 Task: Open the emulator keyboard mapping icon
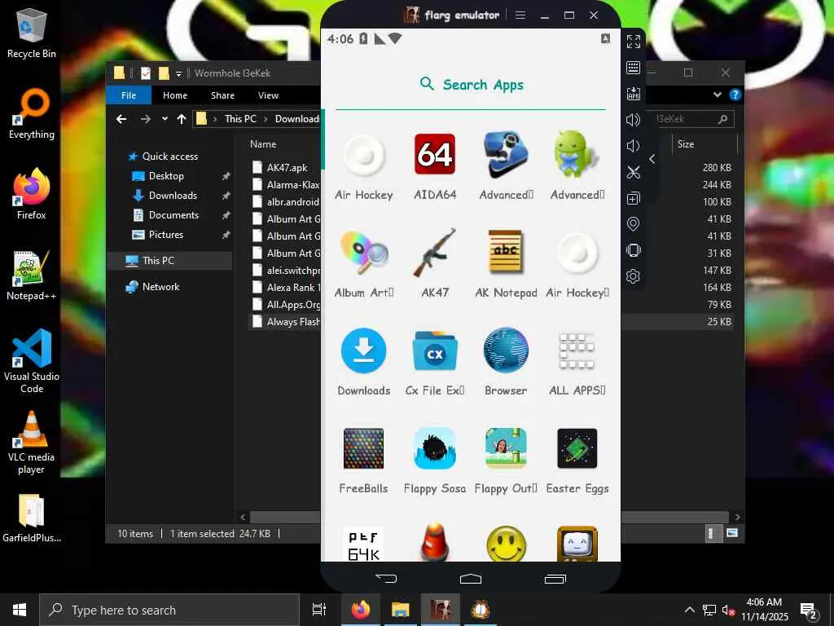tap(633, 68)
